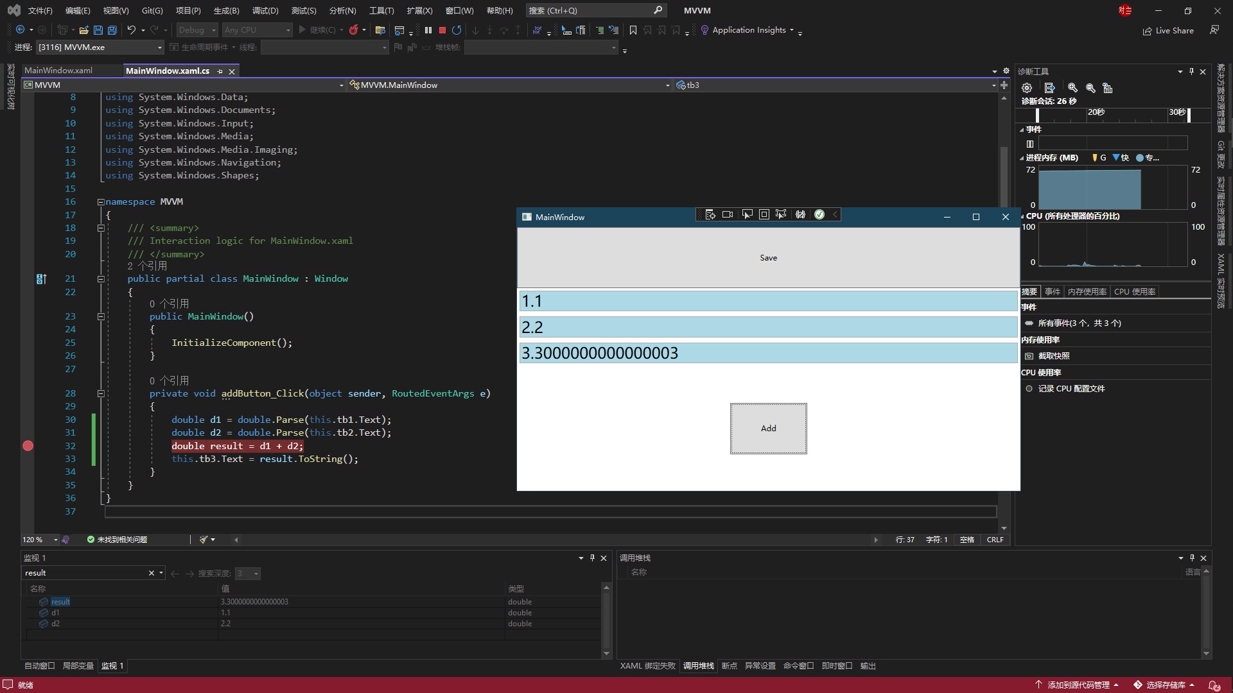Collapse the MainWindow class code block
The height and width of the screenshot is (693, 1233).
(x=101, y=279)
